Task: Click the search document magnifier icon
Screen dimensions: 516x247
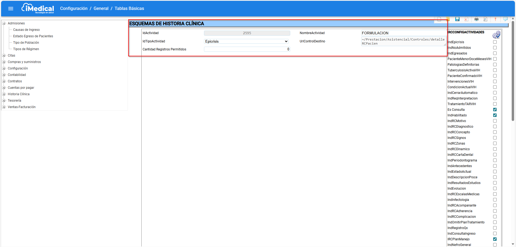Action: (x=485, y=19)
